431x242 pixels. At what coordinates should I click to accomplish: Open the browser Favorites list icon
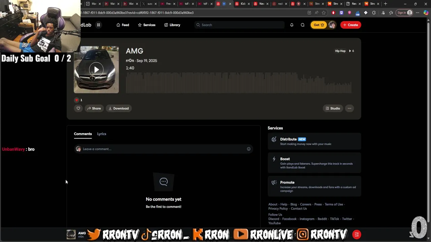click(391, 13)
